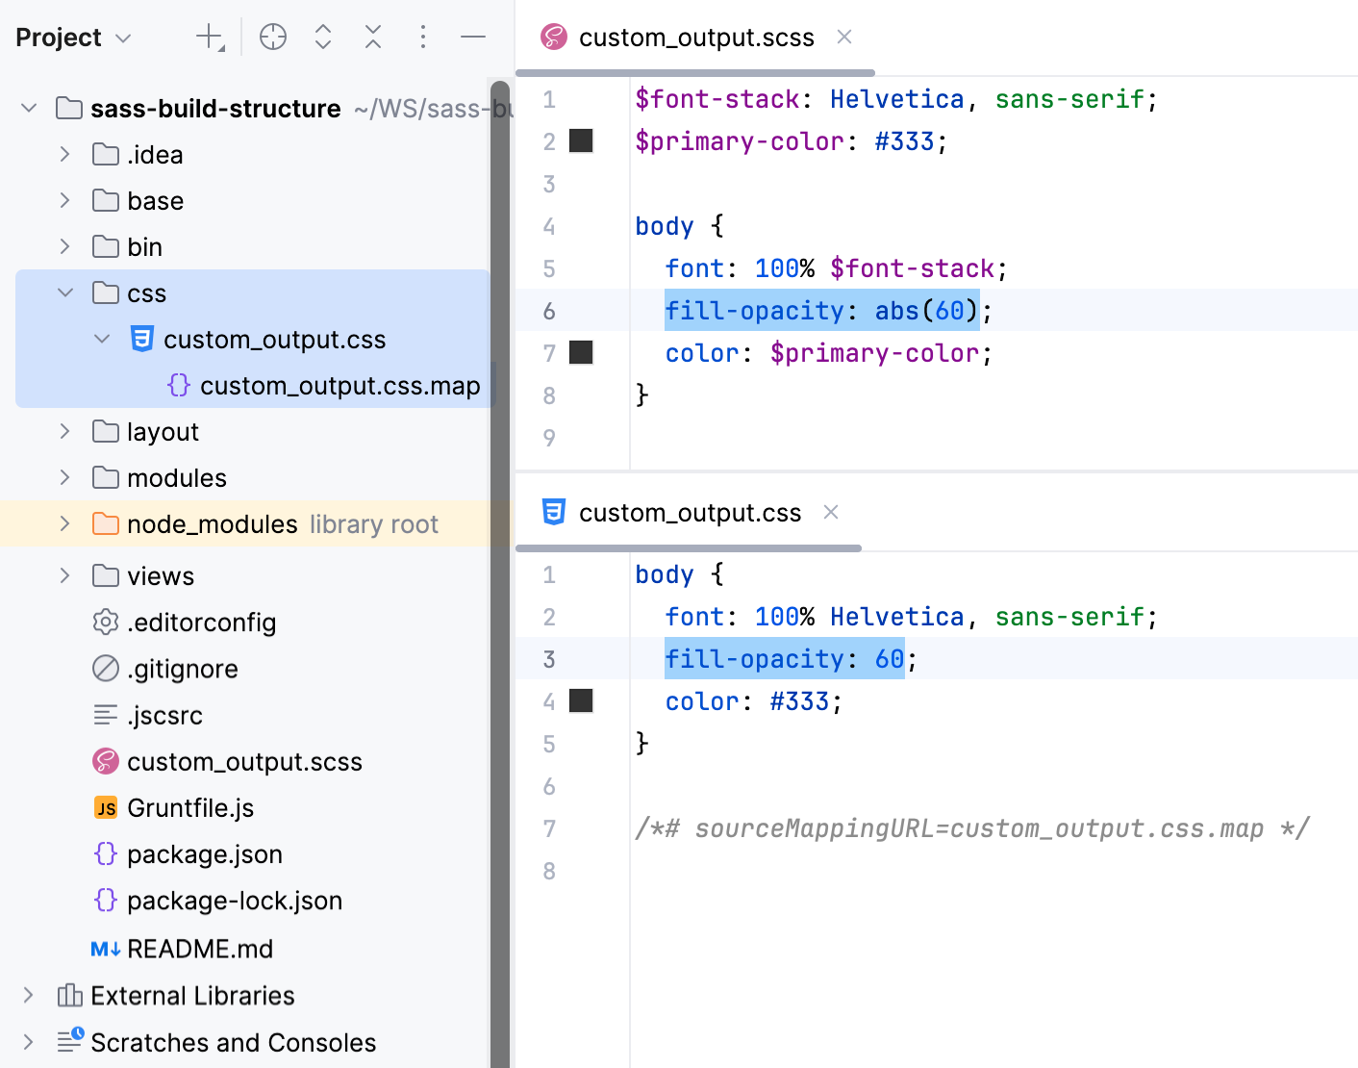Click the Locate Opened File crosshair icon
1358x1068 pixels.
pos(272,37)
